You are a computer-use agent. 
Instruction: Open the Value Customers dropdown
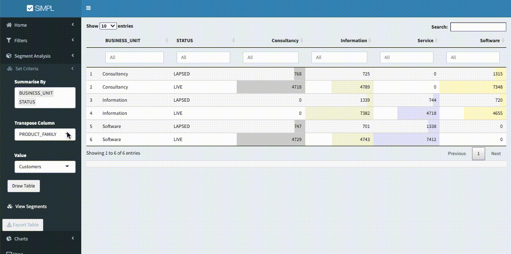click(45, 166)
